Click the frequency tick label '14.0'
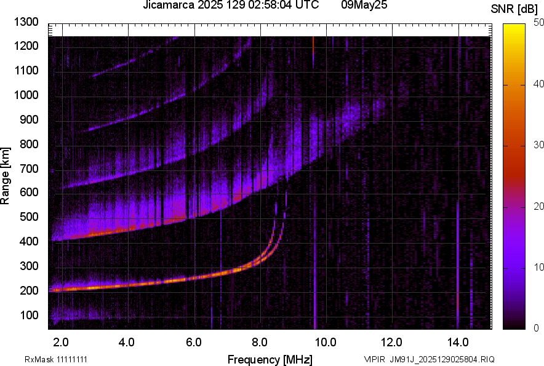 pyautogui.click(x=458, y=343)
